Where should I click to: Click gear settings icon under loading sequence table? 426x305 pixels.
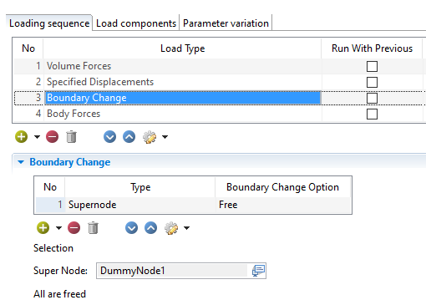tap(150, 137)
